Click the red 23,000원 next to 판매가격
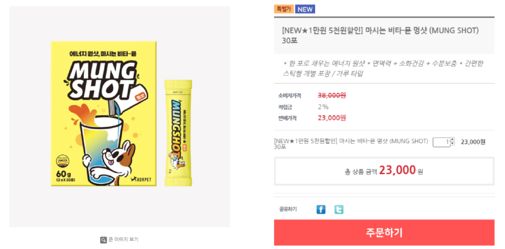The image size is (505, 249). (x=332, y=118)
